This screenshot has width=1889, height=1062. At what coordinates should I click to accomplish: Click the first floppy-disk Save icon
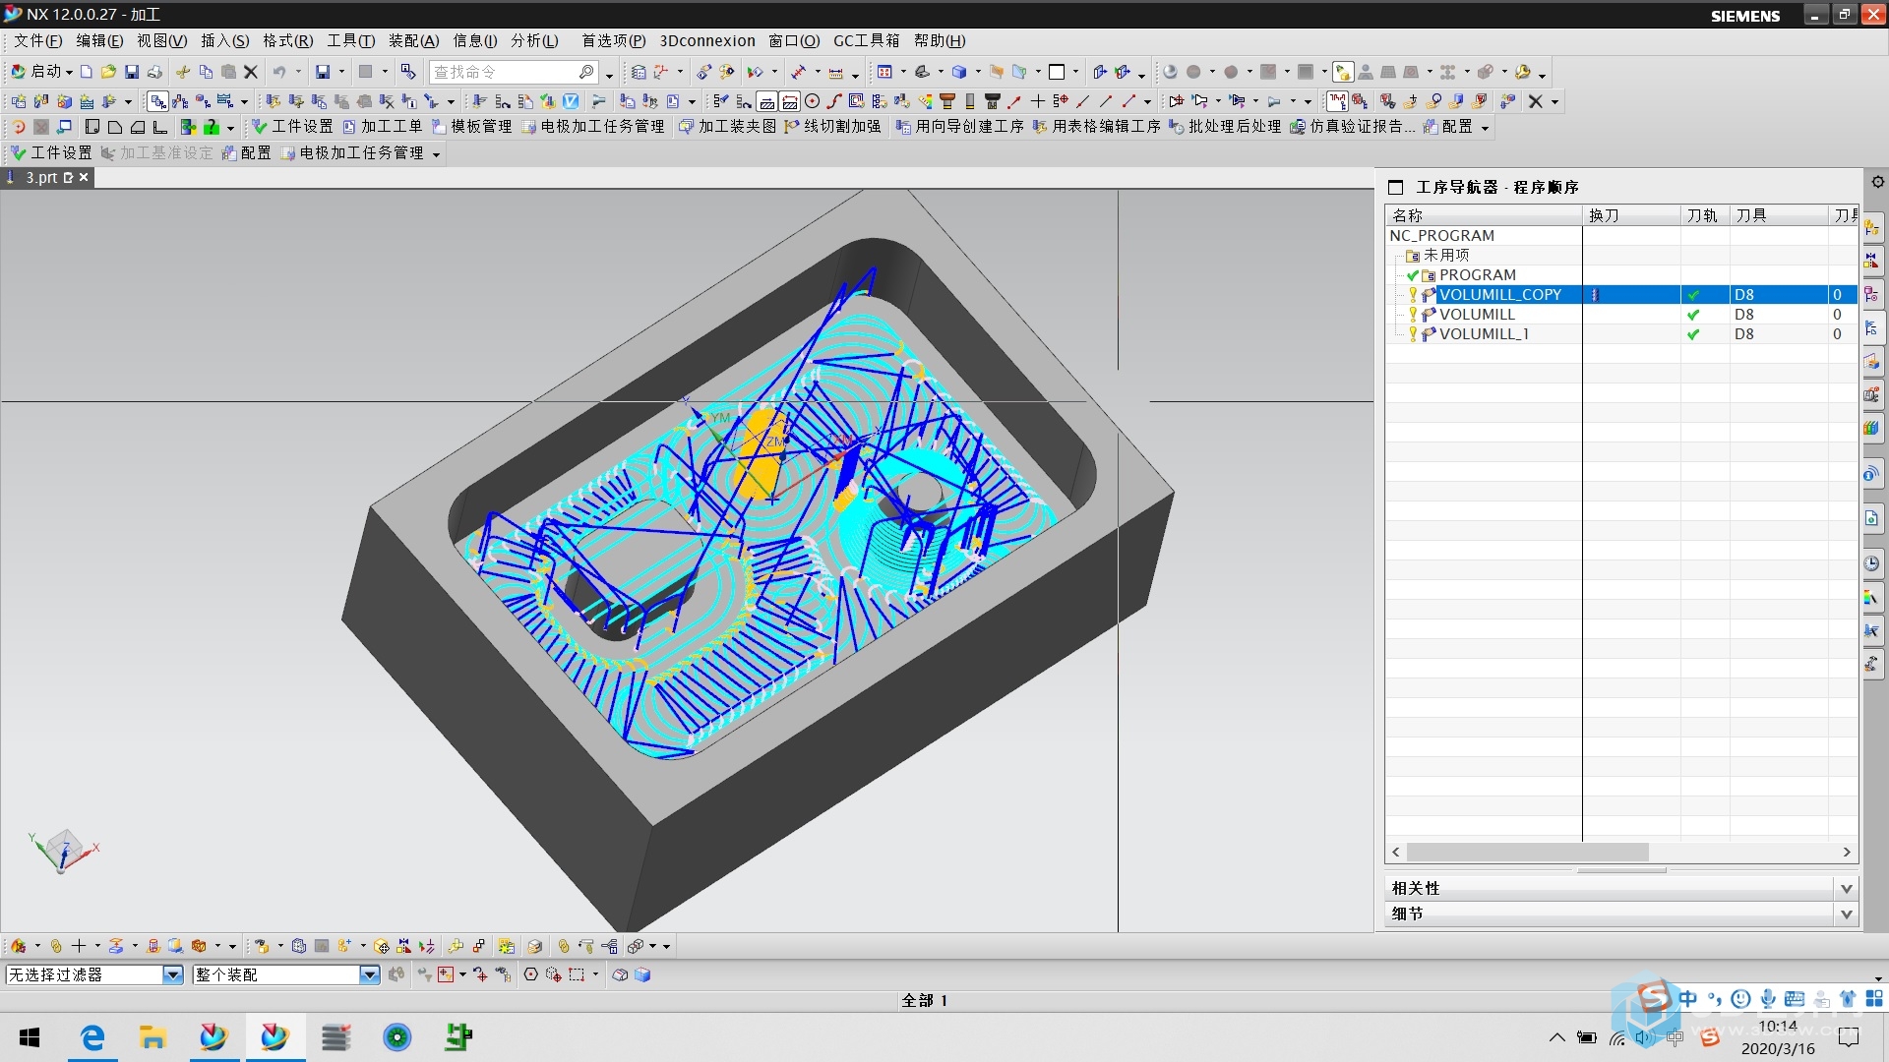pyautogui.click(x=131, y=72)
